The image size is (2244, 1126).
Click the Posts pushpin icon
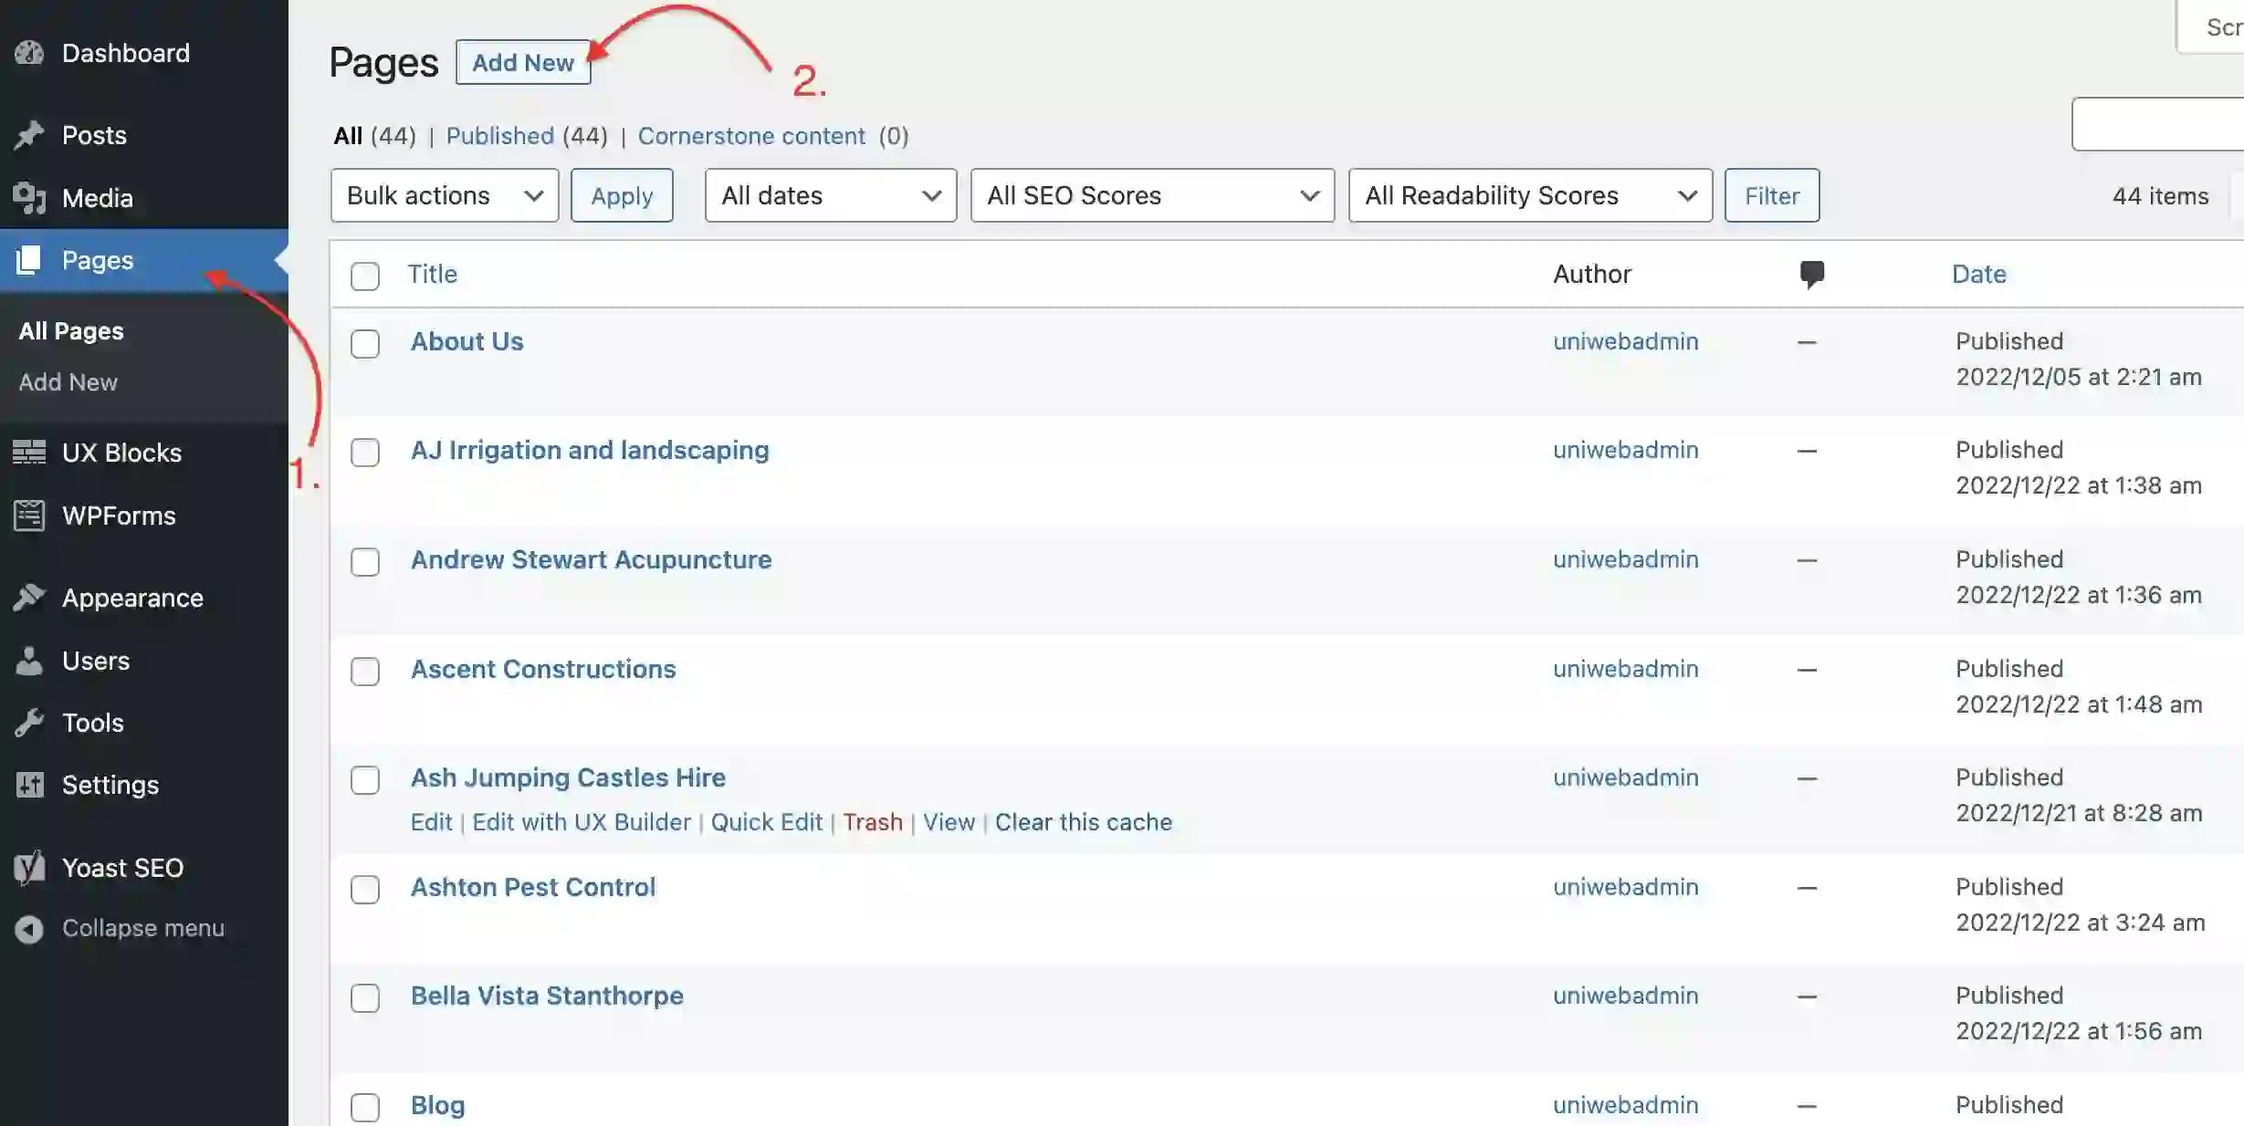29,135
